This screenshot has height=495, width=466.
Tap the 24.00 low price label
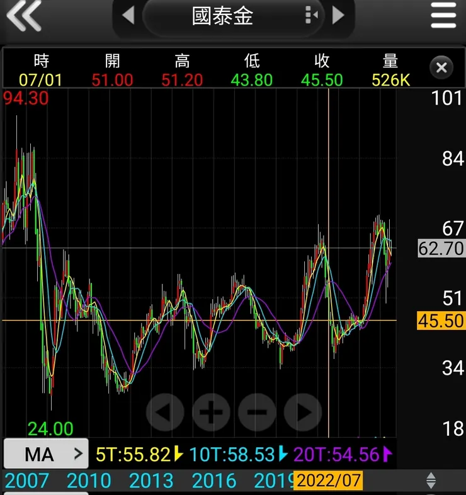click(x=50, y=429)
